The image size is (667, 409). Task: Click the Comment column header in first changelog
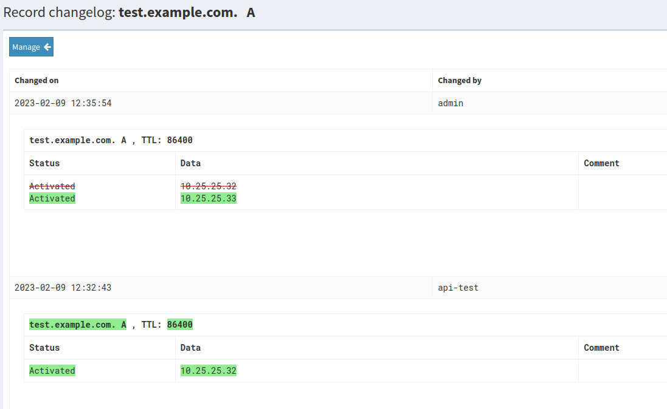coord(601,163)
